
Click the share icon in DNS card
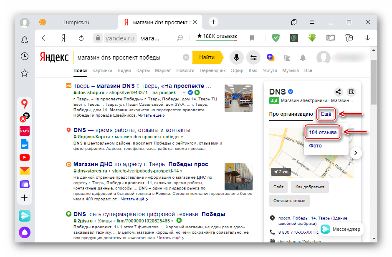pyautogui.click(x=338, y=92)
